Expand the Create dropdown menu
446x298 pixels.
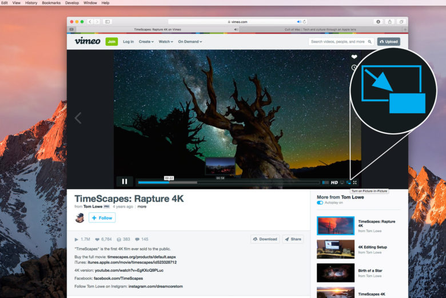[146, 42]
